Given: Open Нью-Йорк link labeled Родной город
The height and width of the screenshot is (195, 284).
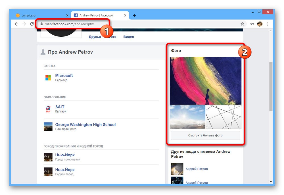Looking at the screenshot, I should [65, 170].
